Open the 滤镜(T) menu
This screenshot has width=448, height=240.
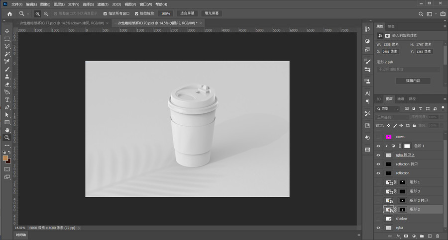[103, 4]
